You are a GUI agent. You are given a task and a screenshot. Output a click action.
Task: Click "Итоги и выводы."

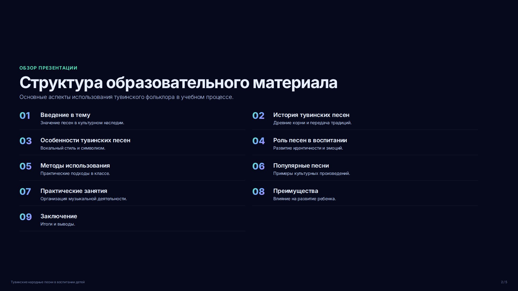point(58,224)
